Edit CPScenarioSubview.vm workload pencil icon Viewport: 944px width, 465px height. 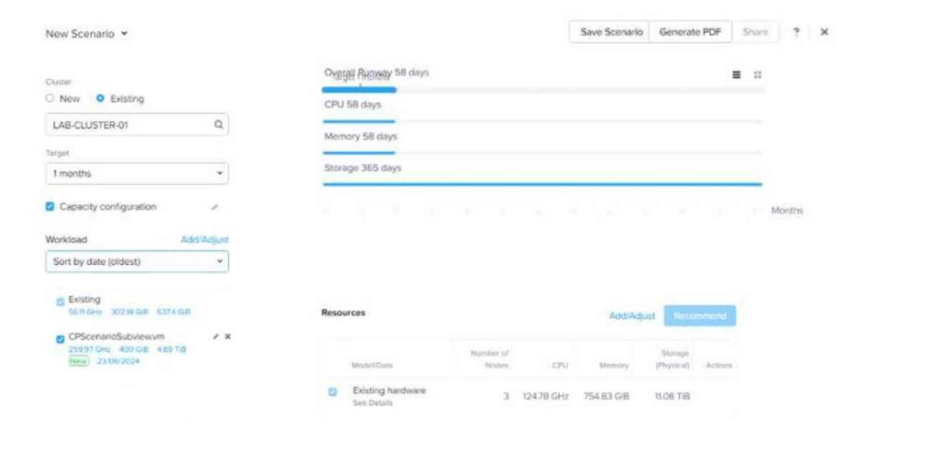tap(216, 337)
